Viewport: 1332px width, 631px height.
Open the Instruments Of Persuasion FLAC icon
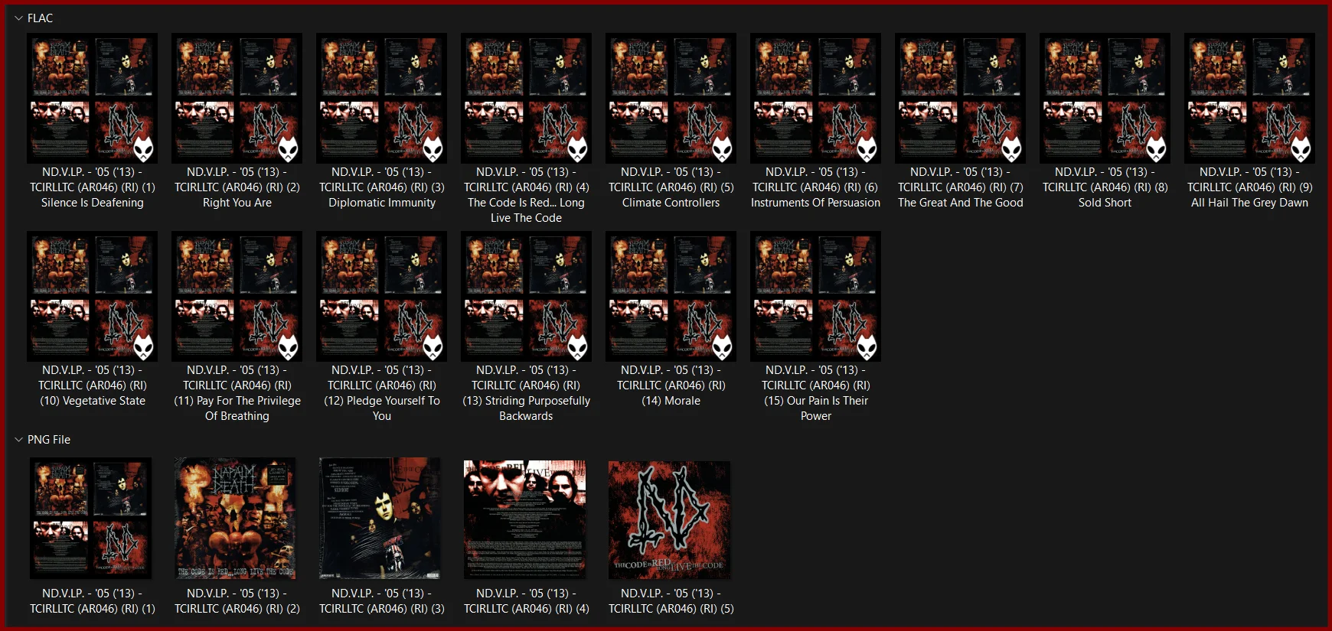816,98
